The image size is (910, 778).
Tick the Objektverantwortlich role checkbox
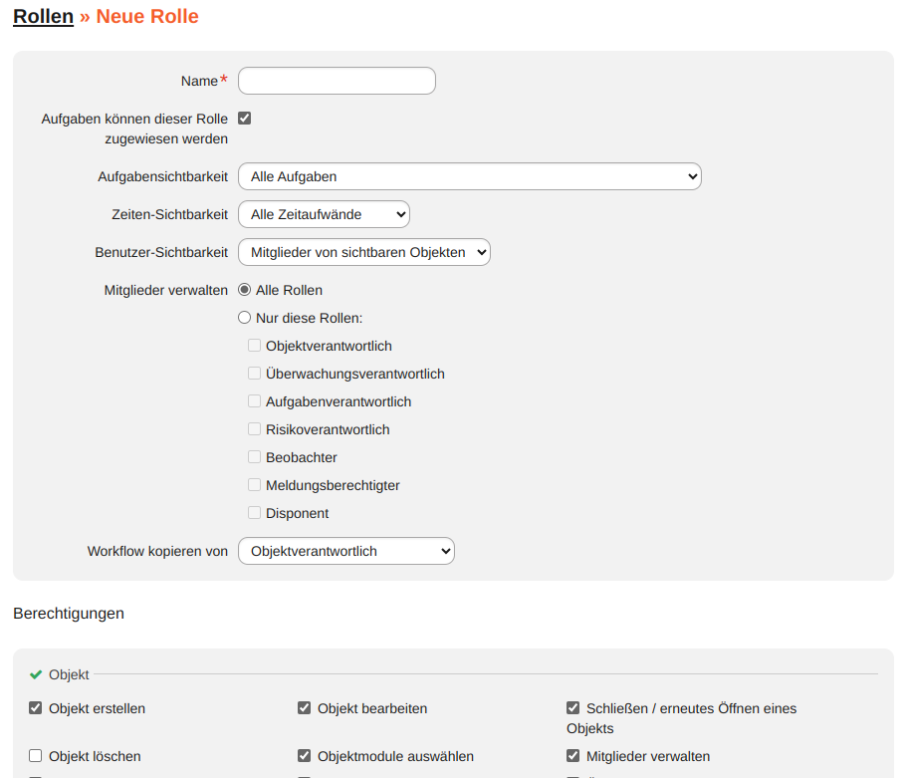click(x=255, y=346)
